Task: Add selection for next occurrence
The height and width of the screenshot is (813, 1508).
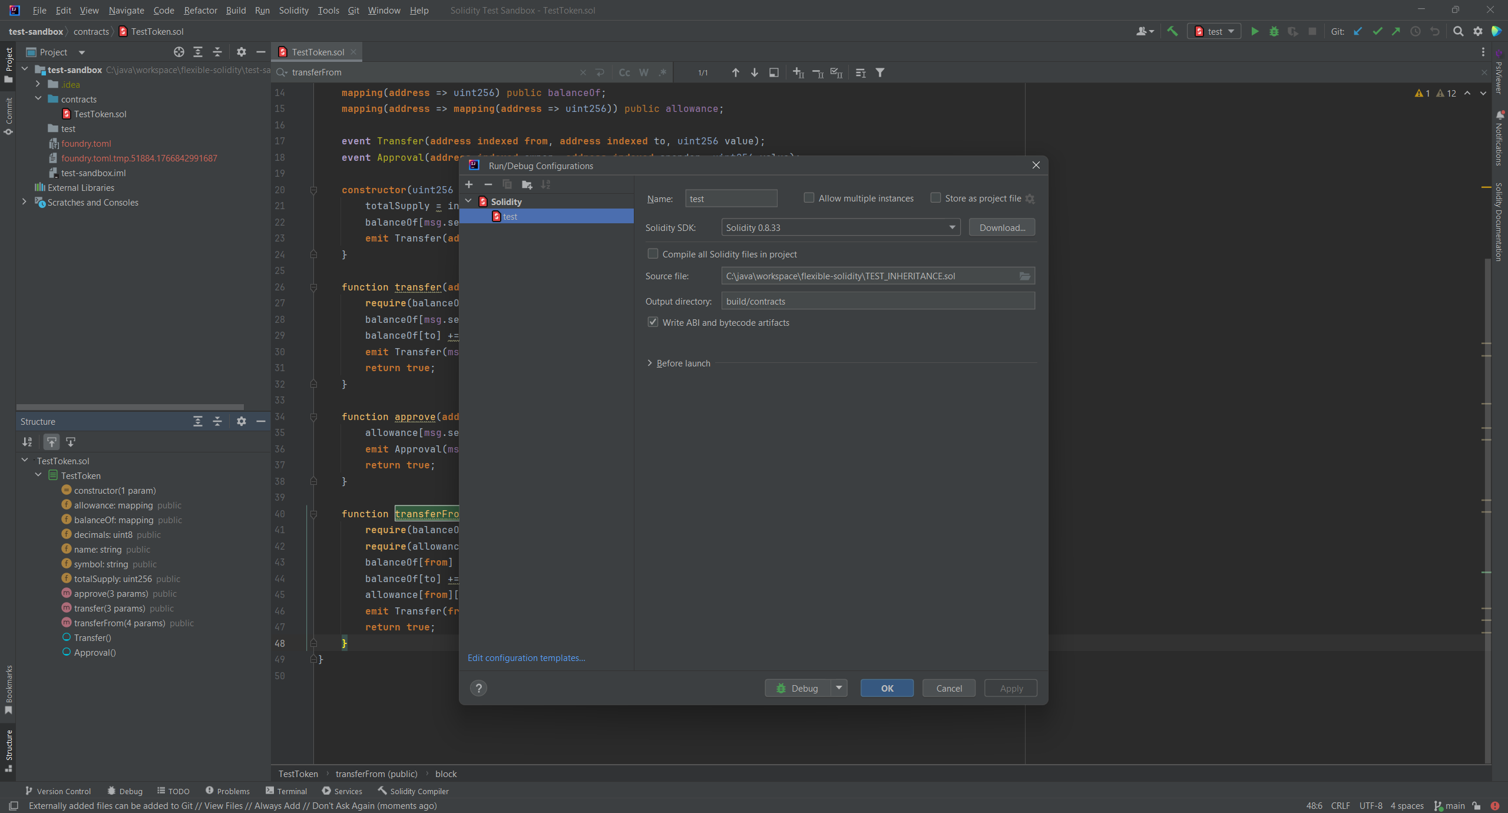Action: tap(799, 72)
